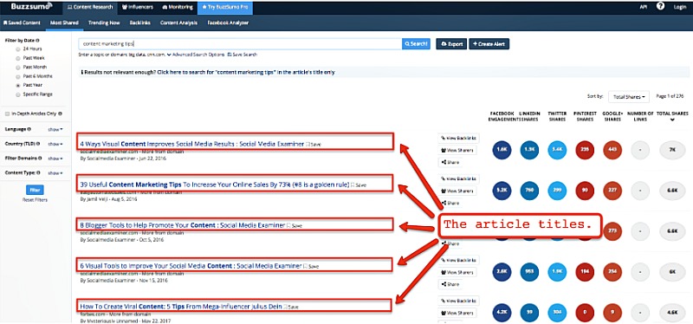Click the 3.4K Twitter shares bubble
The image size is (693, 324).
coord(557,150)
